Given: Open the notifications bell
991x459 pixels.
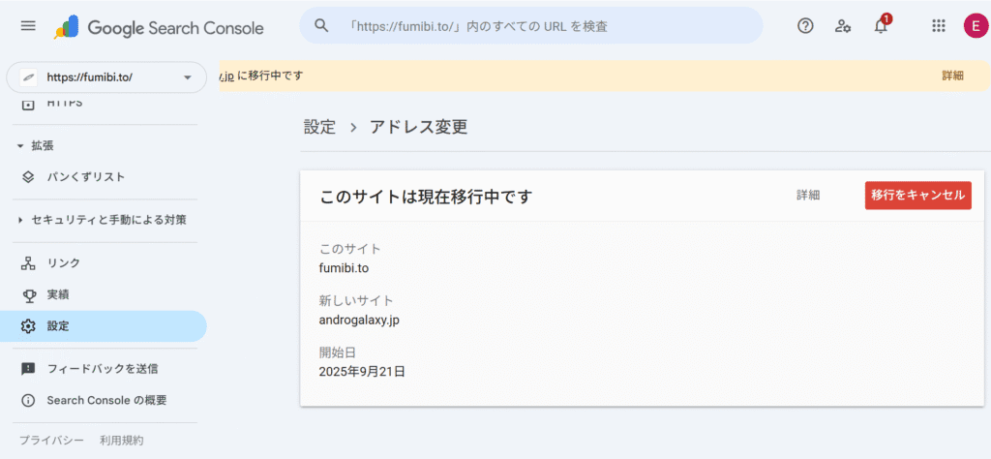Looking at the screenshot, I should point(881,26).
